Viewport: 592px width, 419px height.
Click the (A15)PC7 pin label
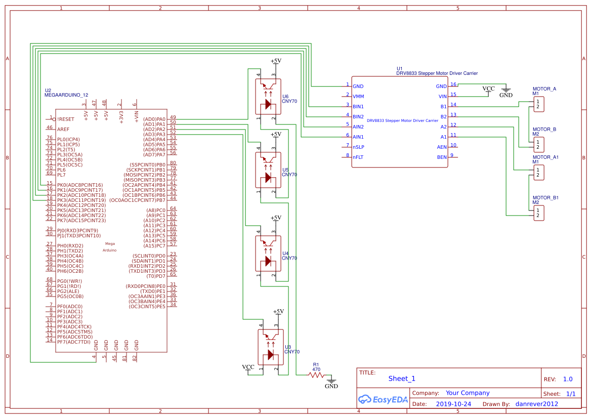click(x=154, y=246)
